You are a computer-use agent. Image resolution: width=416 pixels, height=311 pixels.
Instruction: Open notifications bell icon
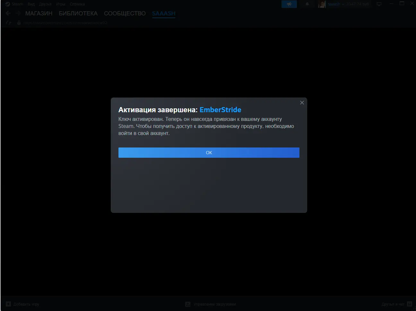point(307,4)
